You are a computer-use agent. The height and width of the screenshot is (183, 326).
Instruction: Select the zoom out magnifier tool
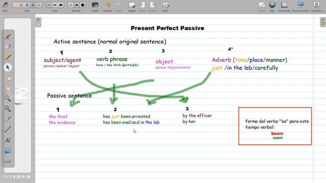coord(8,109)
